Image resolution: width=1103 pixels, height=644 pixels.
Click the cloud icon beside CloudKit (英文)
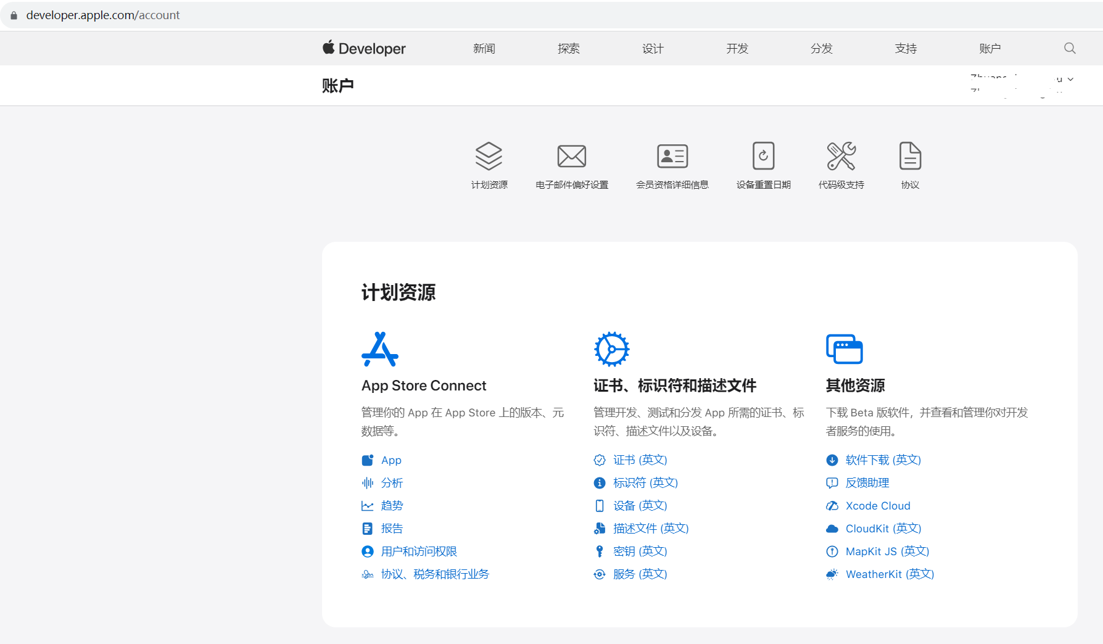[832, 529]
